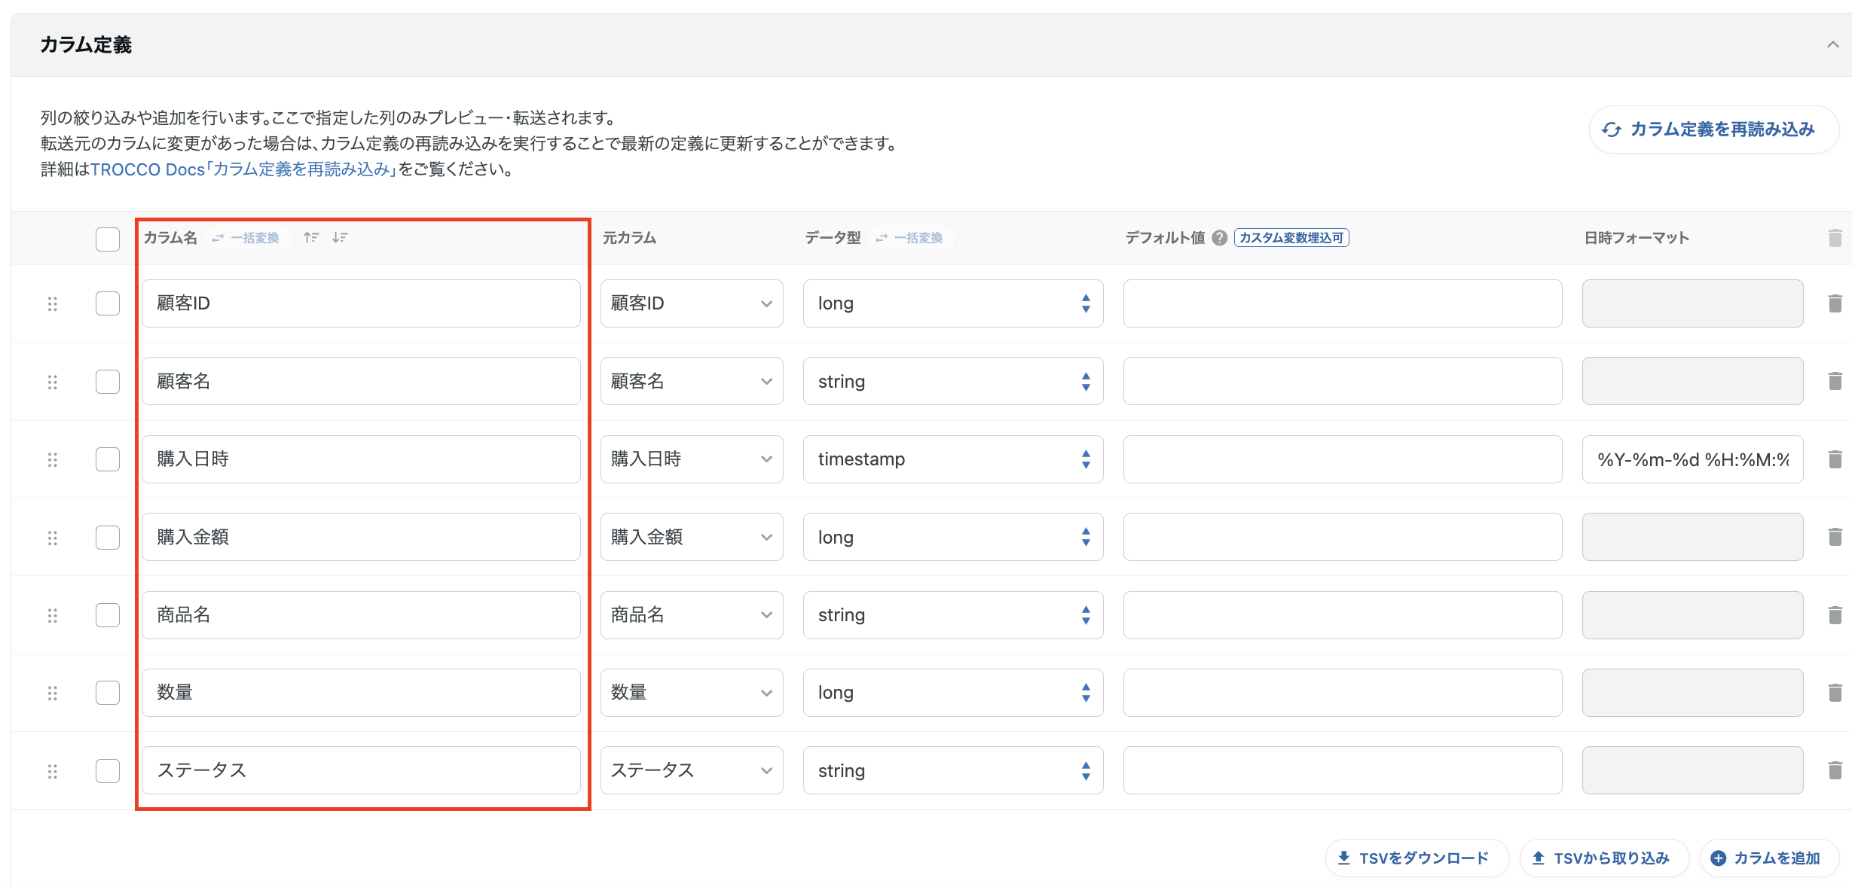The image size is (1852, 887).
Task: Delete the 顧客名 row with trash icon
Action: 1835,381
